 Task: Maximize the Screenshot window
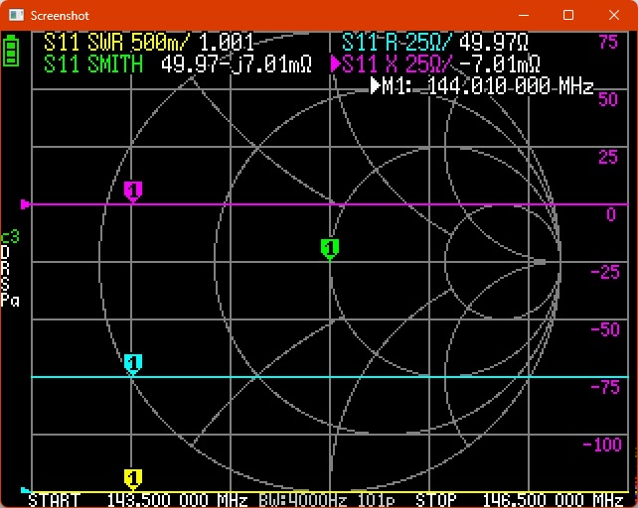568,16
